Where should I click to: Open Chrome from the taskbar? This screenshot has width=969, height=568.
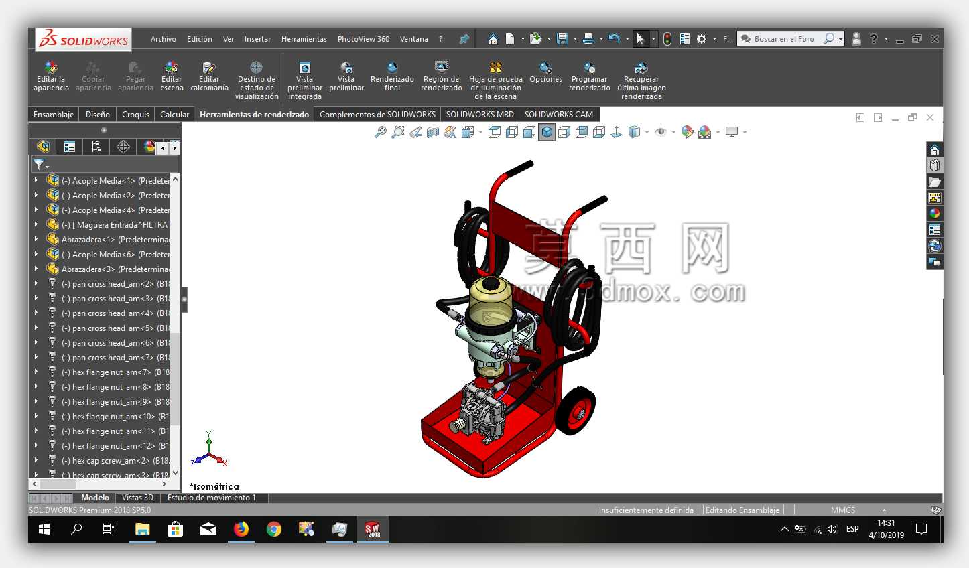pyautogui.click(x=273, y=529)
